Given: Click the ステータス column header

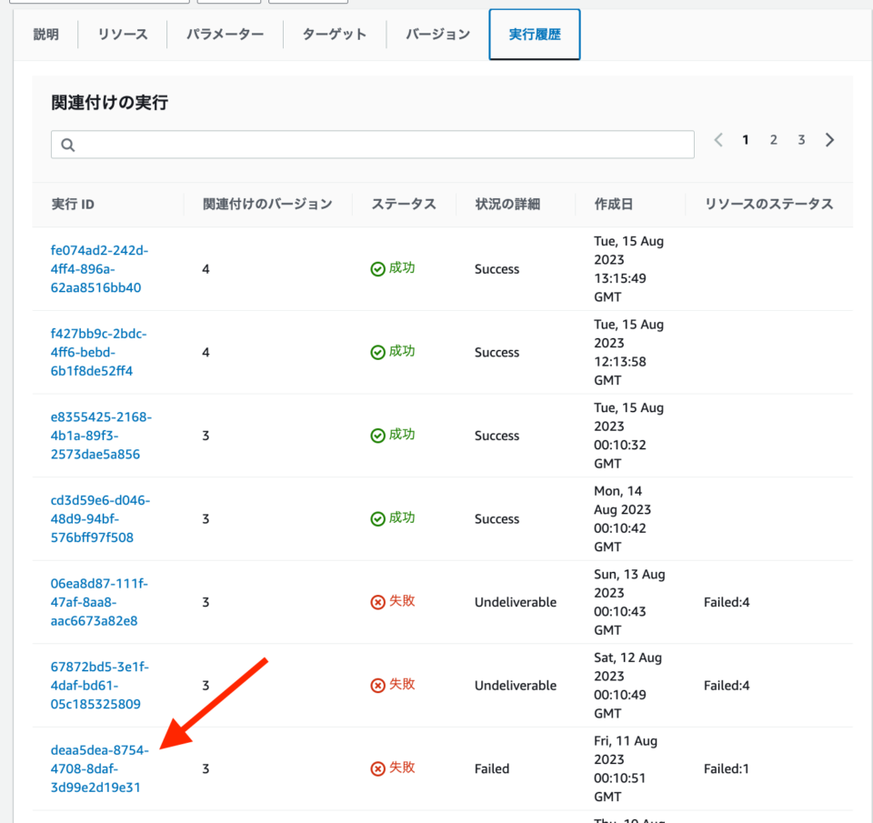Looking at the screenshot, I should point(404,204).
